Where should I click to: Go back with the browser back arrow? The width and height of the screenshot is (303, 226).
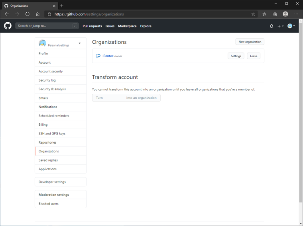[7, 14]
